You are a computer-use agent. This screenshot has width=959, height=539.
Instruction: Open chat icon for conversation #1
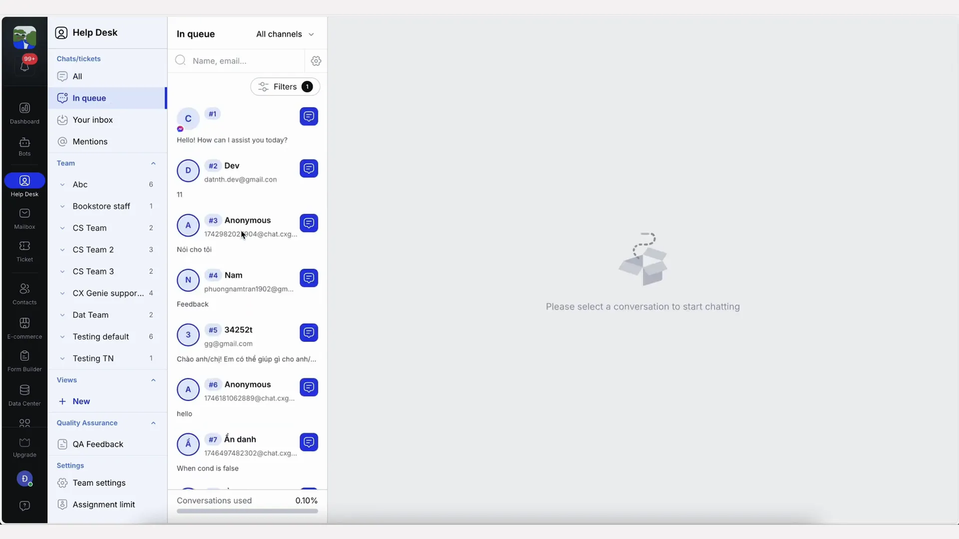point(309,116)
